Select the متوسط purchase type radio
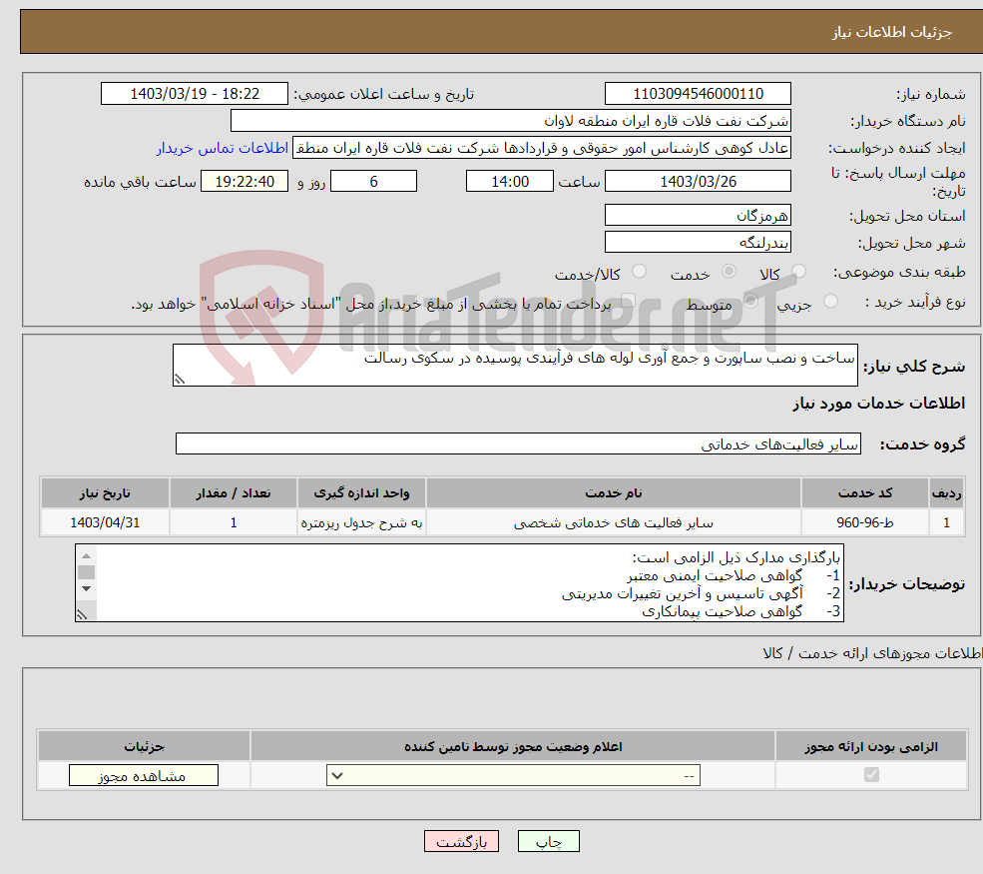 tap(750, 302)
